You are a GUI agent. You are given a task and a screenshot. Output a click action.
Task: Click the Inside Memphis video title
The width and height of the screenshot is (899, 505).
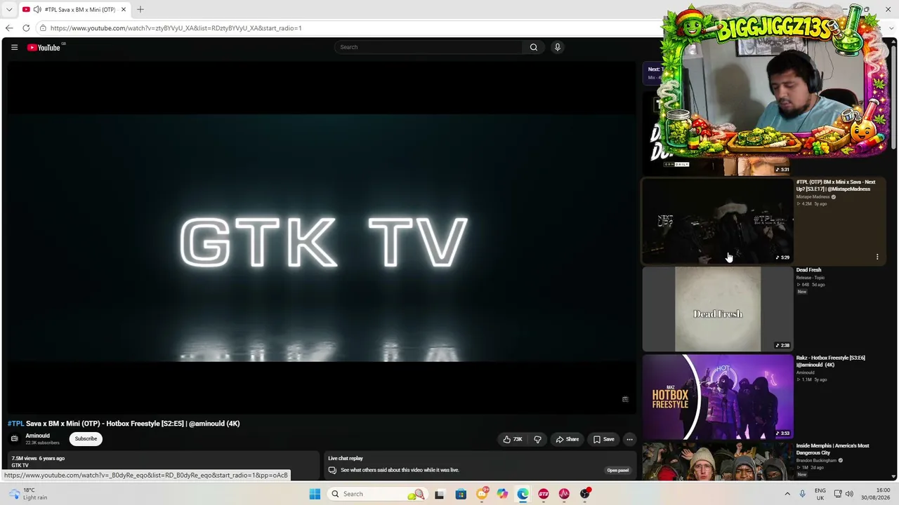[x=833, y=449]
